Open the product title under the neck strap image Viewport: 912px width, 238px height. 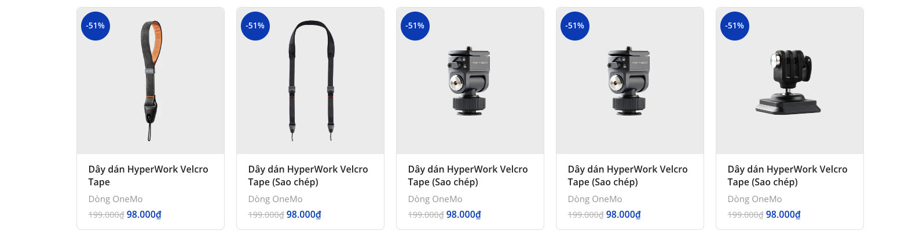pos(308,175)
